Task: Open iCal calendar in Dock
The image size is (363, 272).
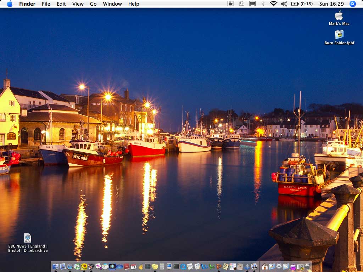Action: pos(133,266)
